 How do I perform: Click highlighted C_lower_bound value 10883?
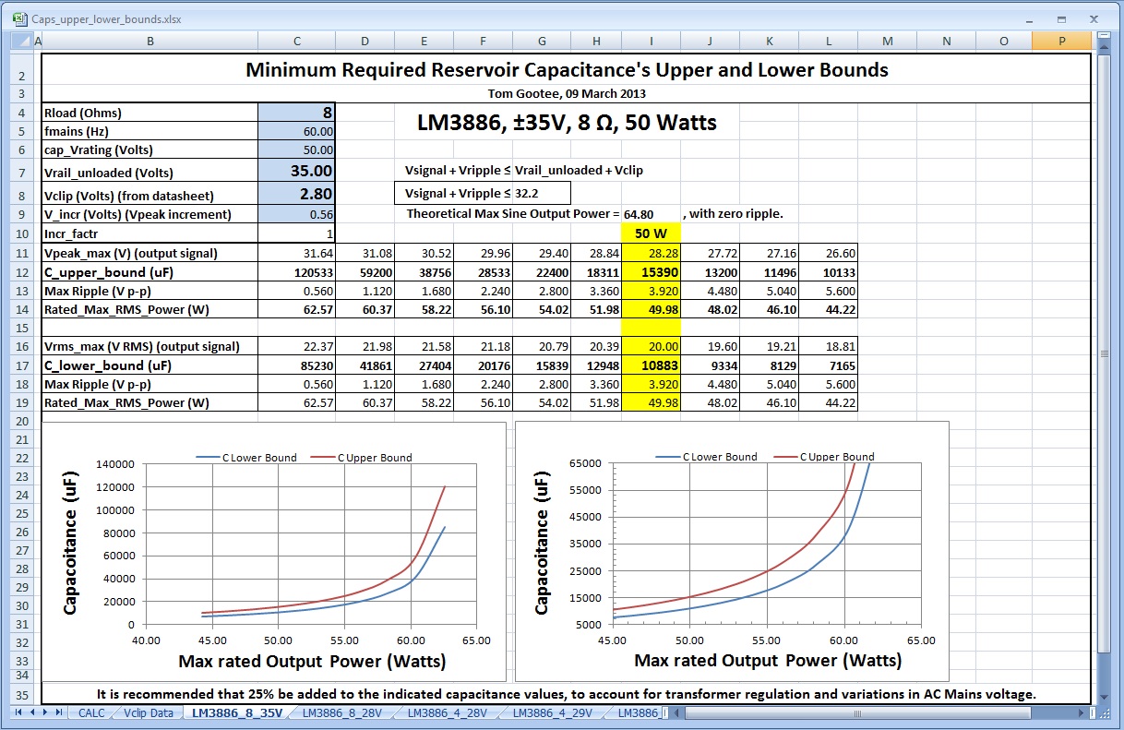pos(652,365)
